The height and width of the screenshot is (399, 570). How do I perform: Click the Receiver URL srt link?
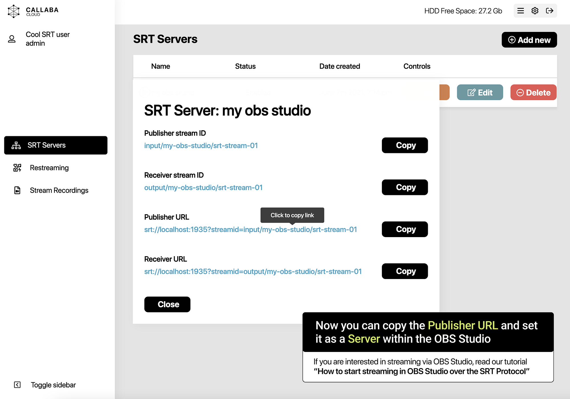click(x=253, y=272)
